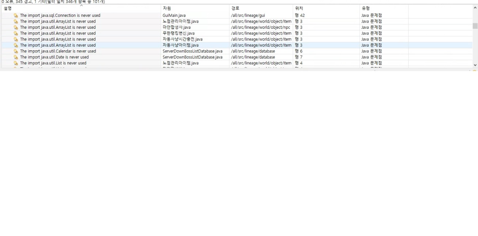Click Java 문제점 in the GuiMain.java row
The width and height of the screenshot is (478, 236).
coord(372,15)
